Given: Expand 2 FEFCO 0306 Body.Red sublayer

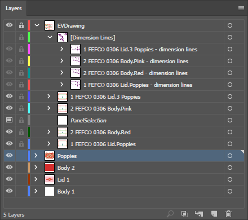Looking at the screenshot, I should coord(48,132).
